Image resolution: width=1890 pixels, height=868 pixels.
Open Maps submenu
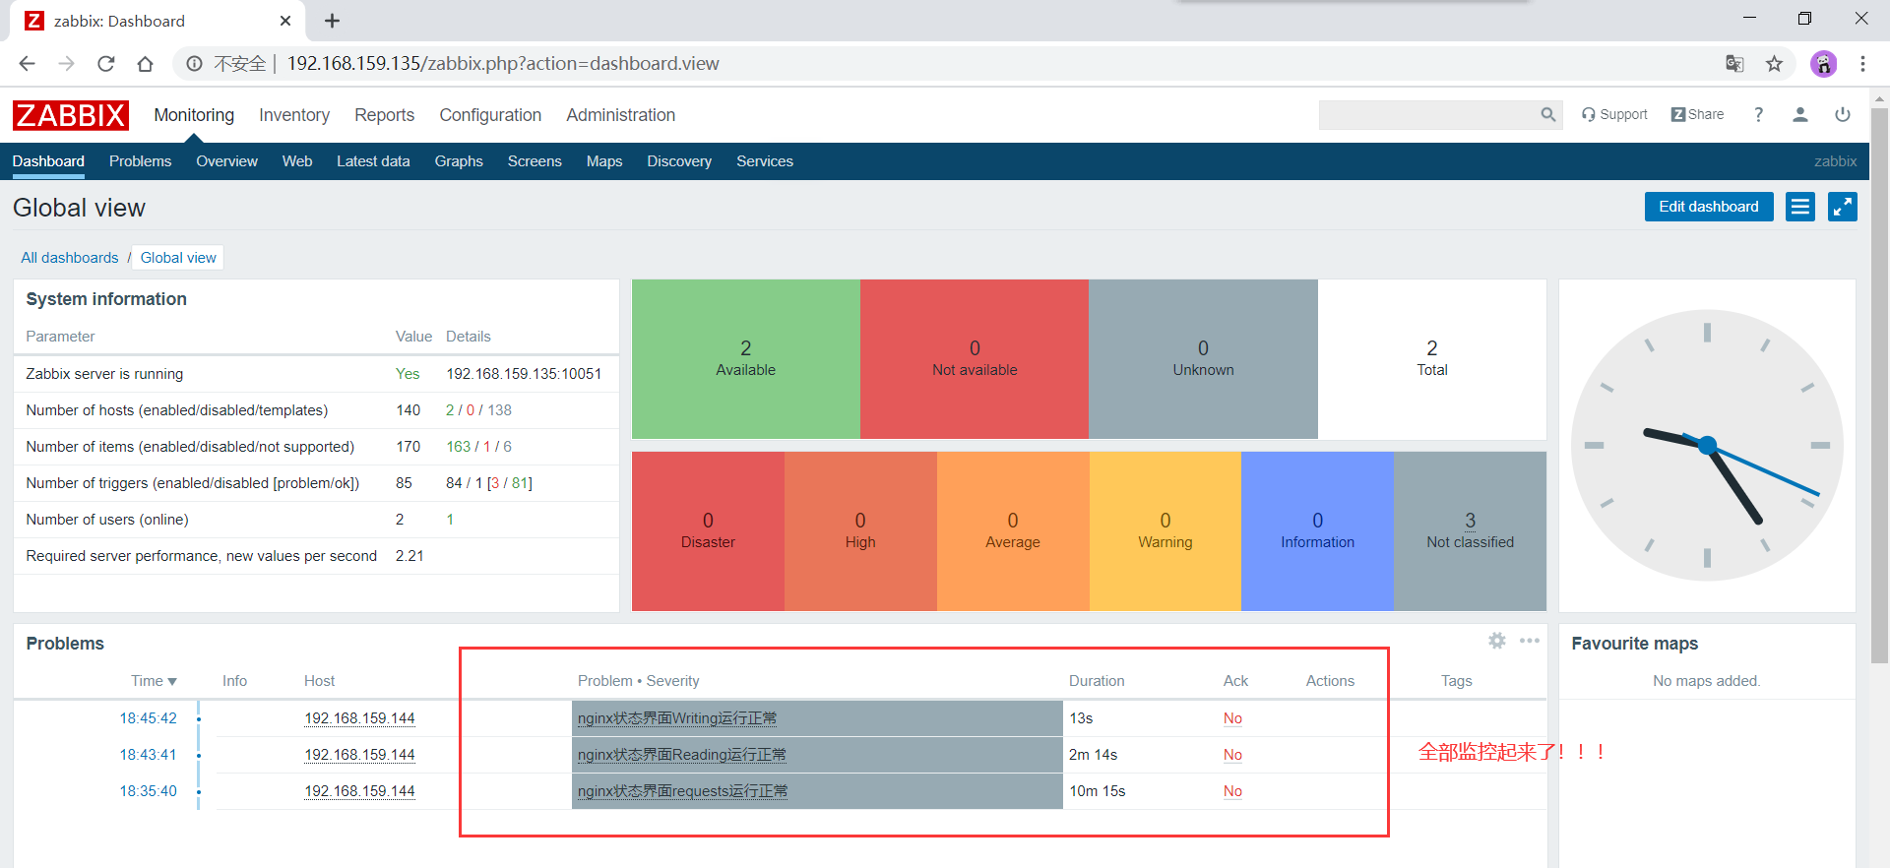[604, 161]
